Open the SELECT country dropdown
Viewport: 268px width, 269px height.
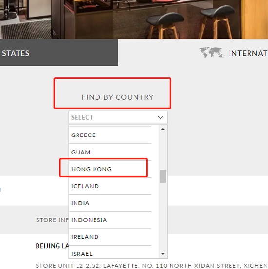118,117
